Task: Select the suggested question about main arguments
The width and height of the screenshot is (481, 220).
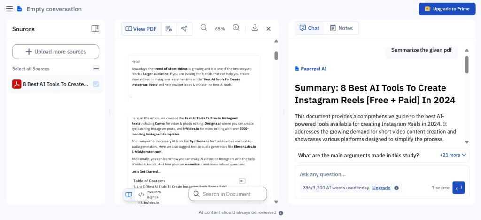Action: (358, 155)
